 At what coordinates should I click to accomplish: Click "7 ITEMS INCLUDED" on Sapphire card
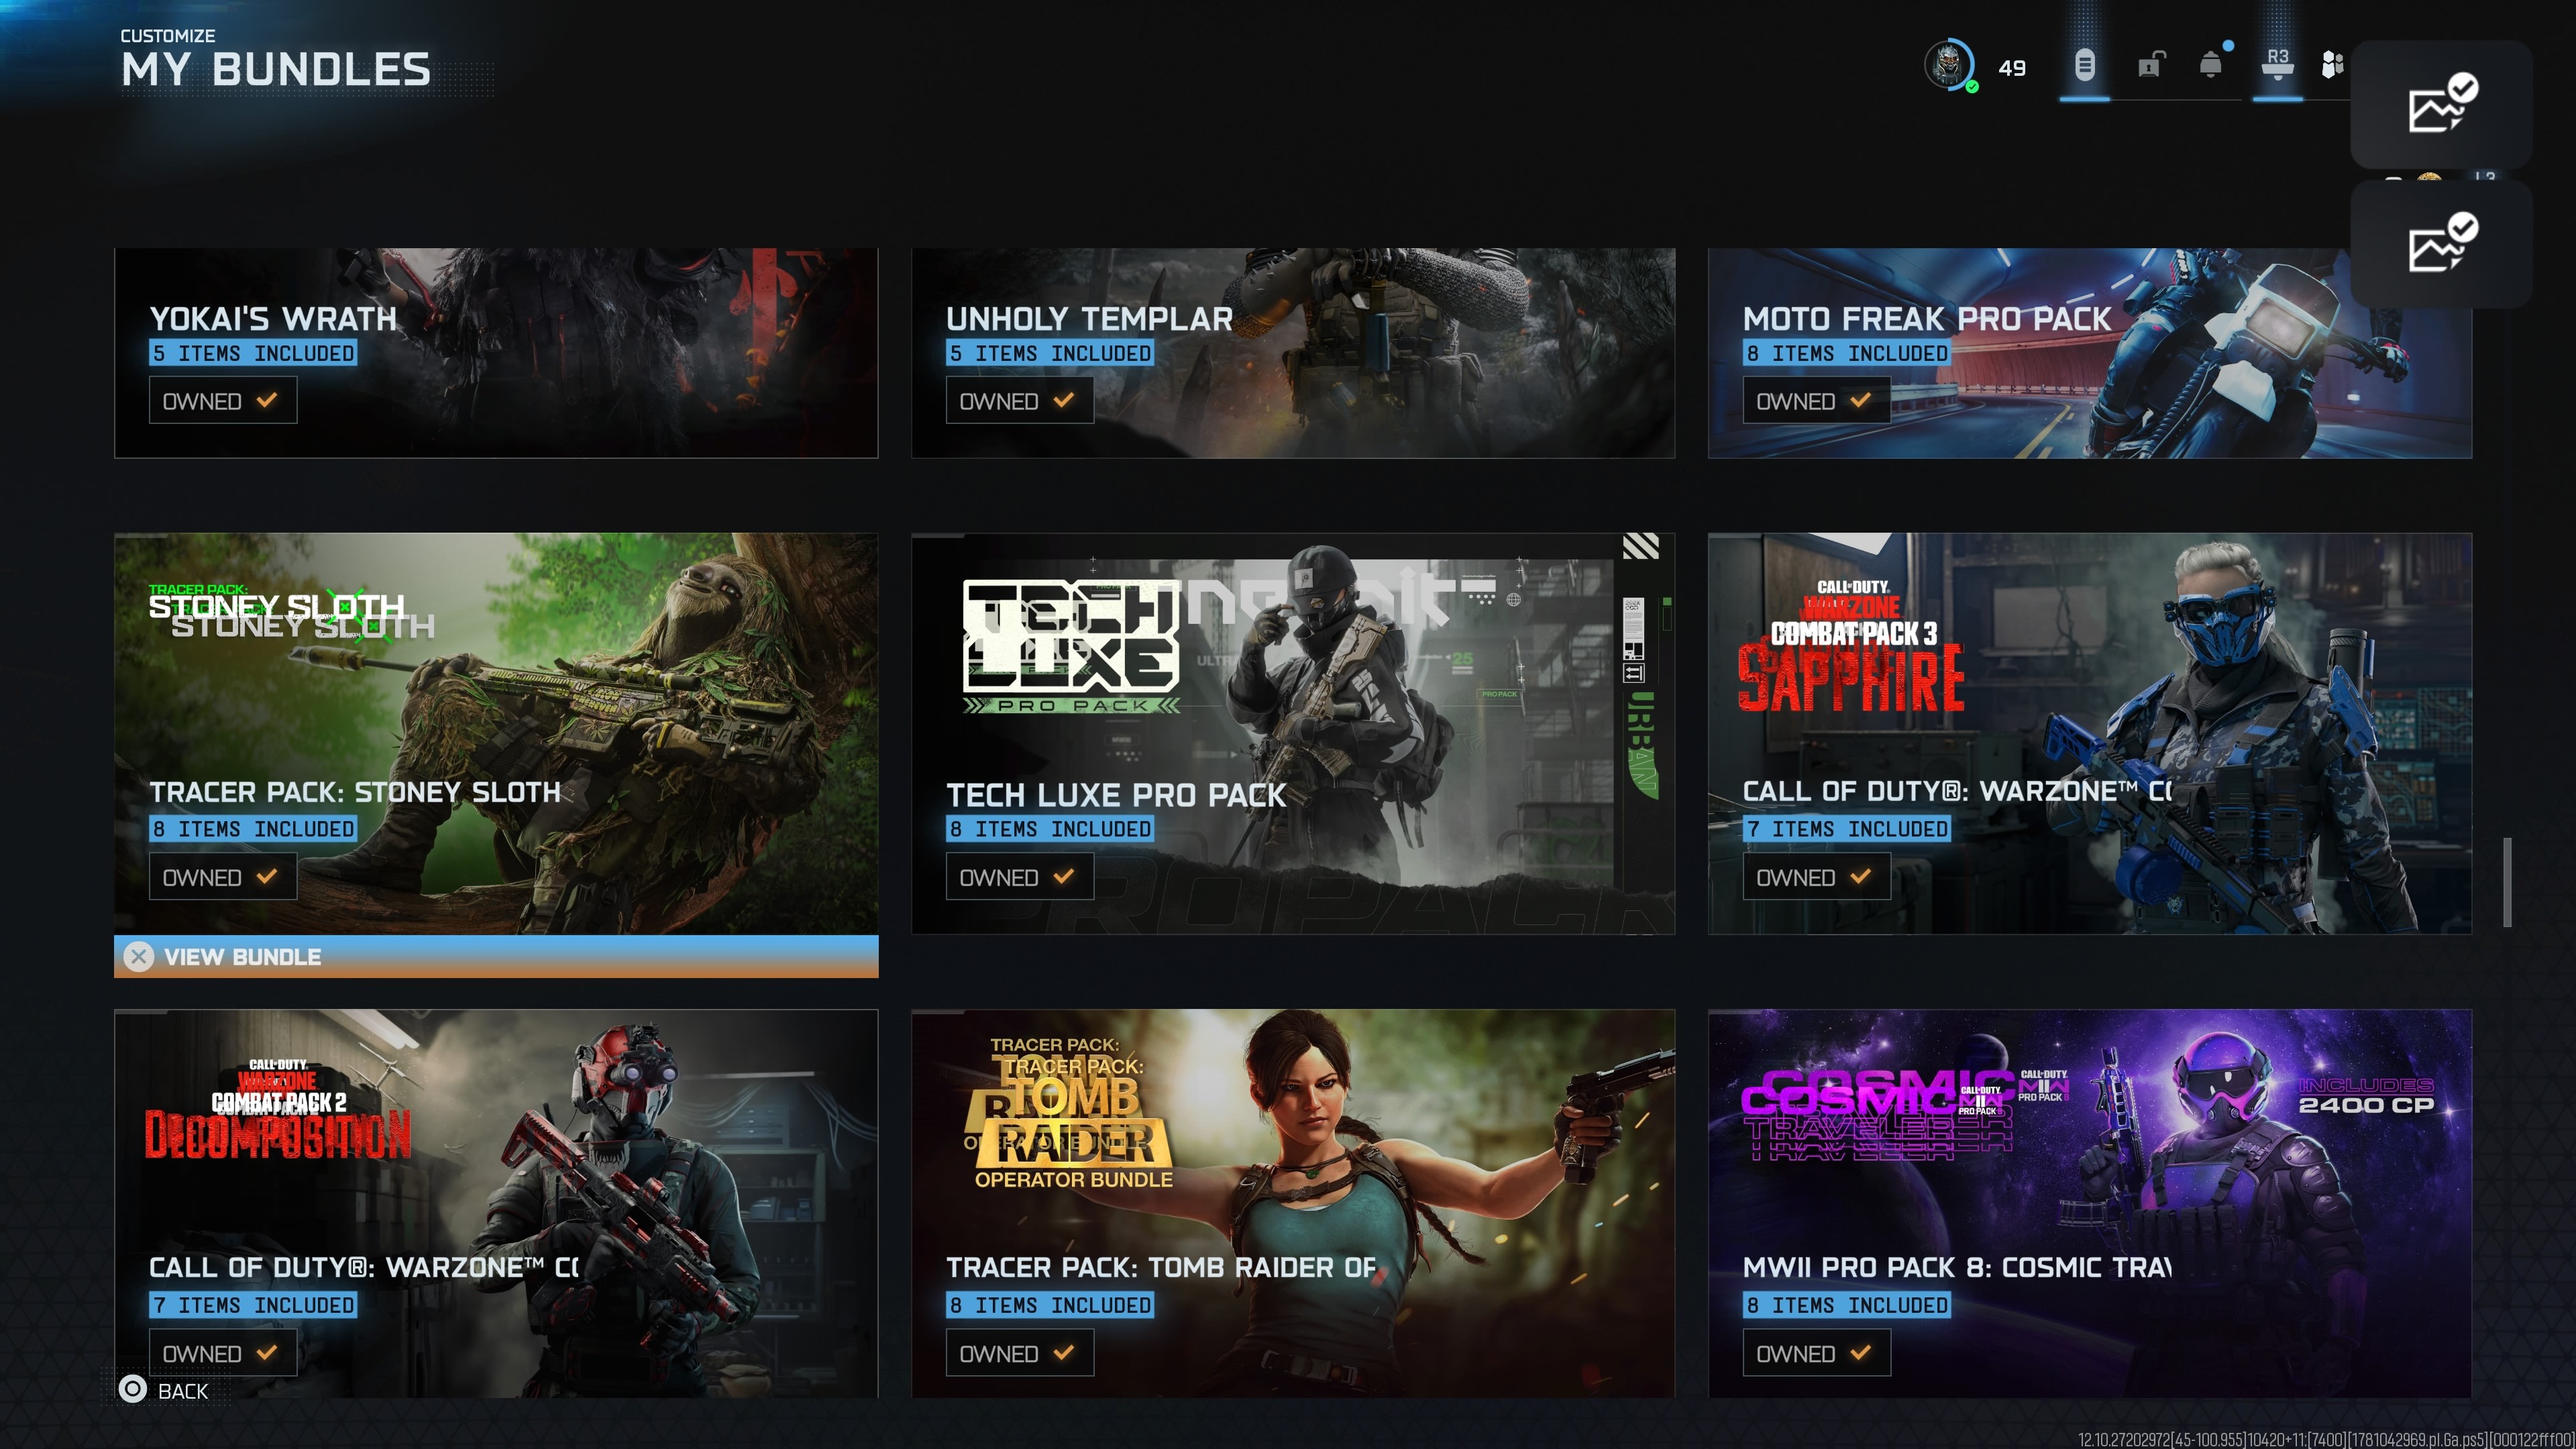[x=1847, y=829]
